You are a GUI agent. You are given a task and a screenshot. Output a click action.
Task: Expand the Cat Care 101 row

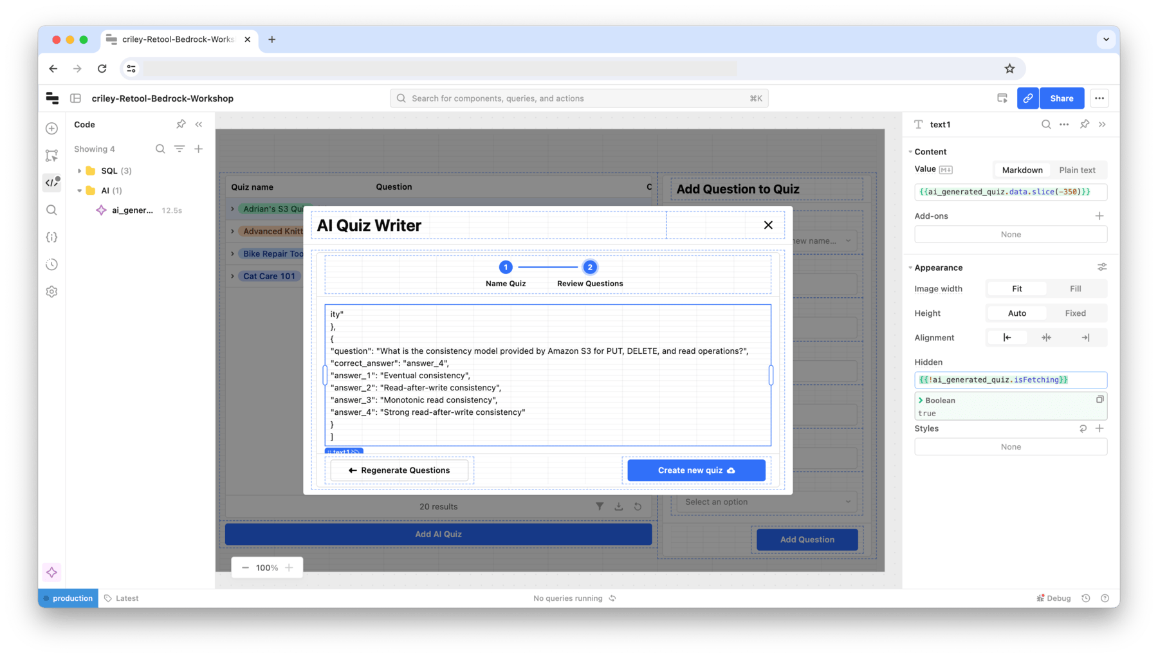tap(233, 277)
